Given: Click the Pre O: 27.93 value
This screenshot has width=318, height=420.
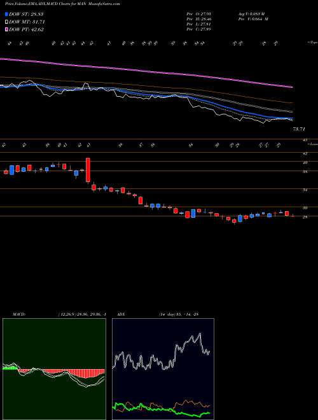Looking at the screenshot, I should [x=199, y=14].
